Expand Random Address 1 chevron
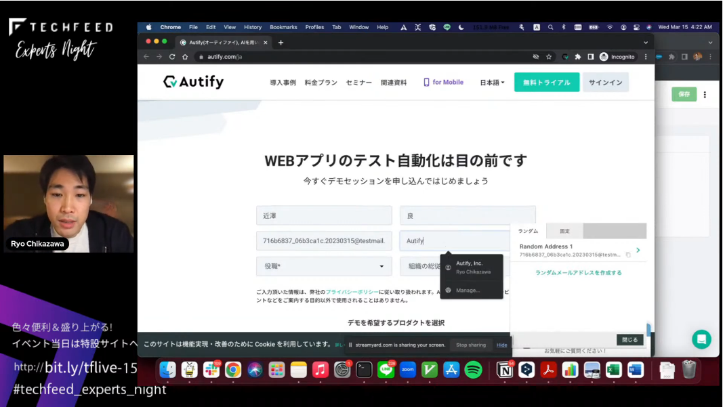723x407 pixels. pos(638,250)
